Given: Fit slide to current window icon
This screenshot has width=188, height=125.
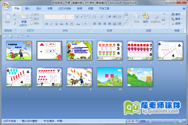Looking at the screenshot, I should coord(180,121).
